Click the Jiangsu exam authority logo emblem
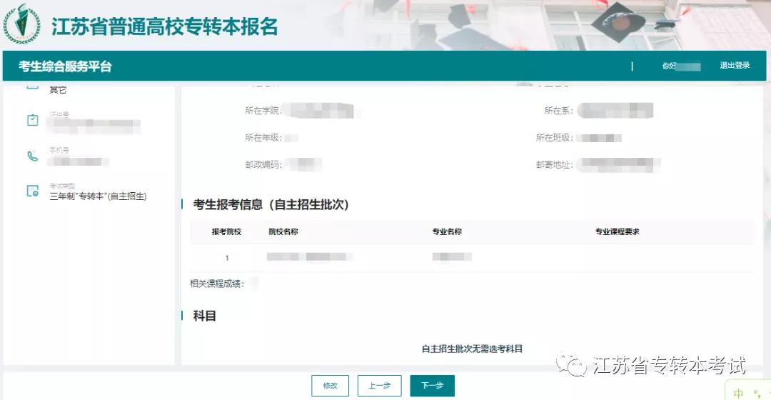This screenshot has height=400, width=771. pos(21,24)
